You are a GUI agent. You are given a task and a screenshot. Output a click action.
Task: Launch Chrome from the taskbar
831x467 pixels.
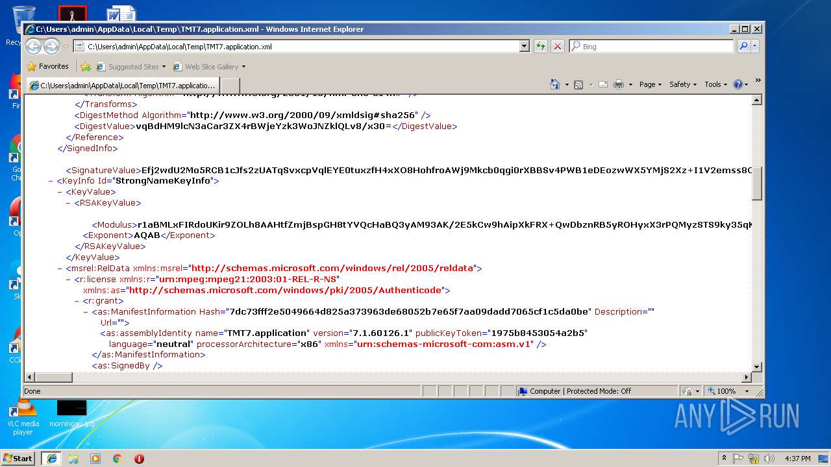(x=117, y=458)
